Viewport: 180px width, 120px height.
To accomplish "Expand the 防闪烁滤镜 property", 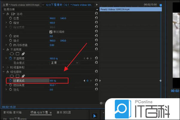I will 6,45.
